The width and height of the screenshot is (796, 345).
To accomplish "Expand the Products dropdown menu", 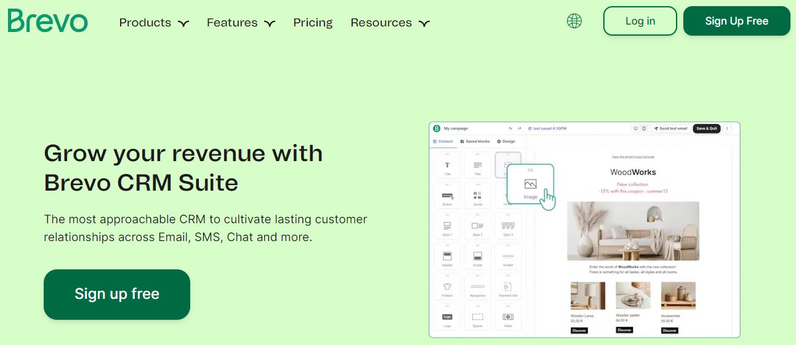I will click(x=154, y=23).
